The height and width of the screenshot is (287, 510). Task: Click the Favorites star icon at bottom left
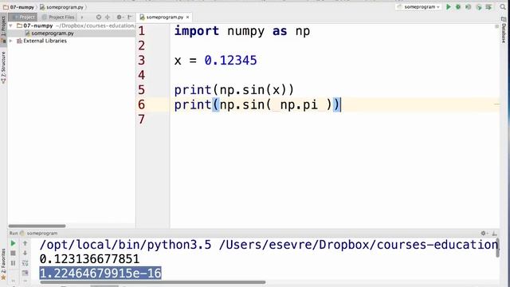(3, 278)
